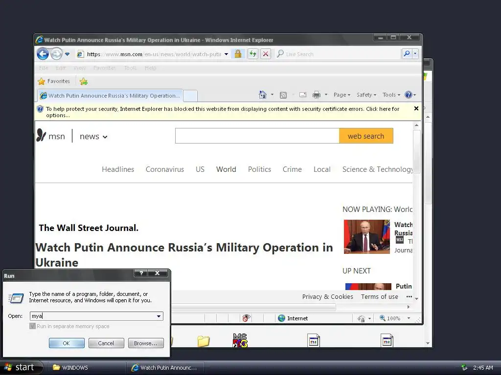Click OK in the Run dialog
This screenshot has height=375, width=501.
[67, 343]
